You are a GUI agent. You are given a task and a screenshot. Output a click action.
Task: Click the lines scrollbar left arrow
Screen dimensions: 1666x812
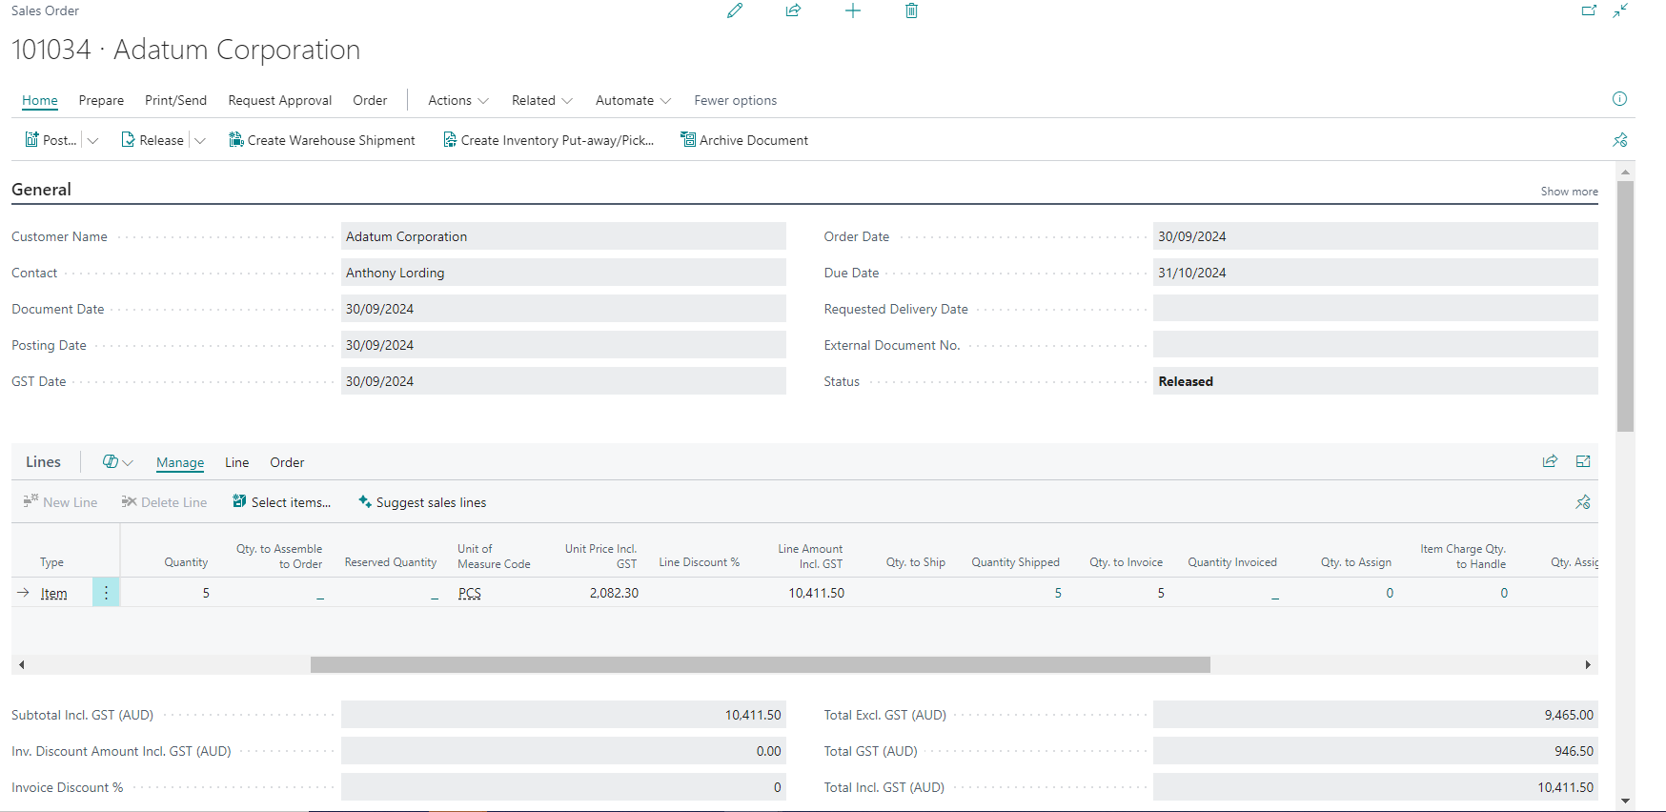(21, 664)
